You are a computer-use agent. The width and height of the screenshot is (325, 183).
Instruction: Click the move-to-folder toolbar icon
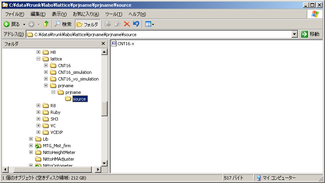coord(108,24)
